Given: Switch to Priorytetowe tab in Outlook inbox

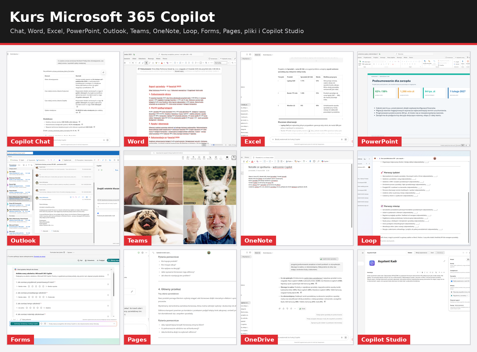Looking at the screenshot, I should pos(13,165).
